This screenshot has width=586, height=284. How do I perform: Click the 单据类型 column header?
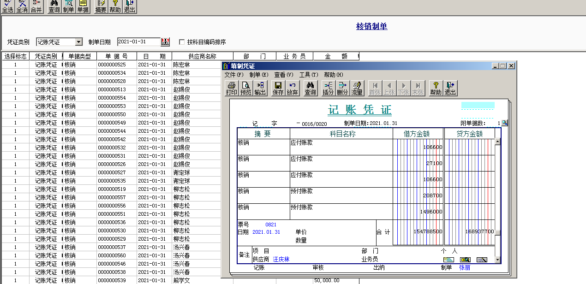(x=80, y=56)
